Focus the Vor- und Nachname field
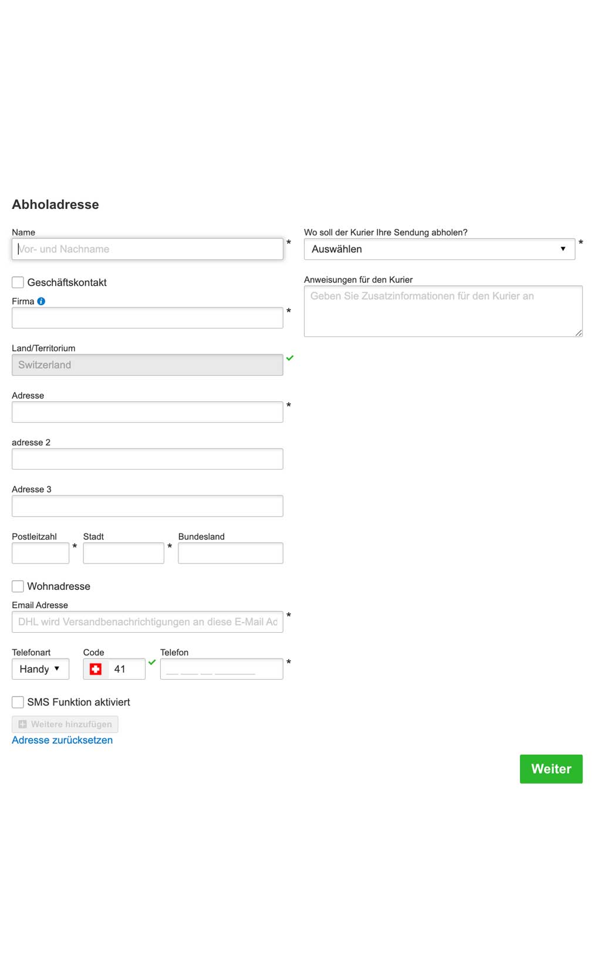 tap(147, 249)
